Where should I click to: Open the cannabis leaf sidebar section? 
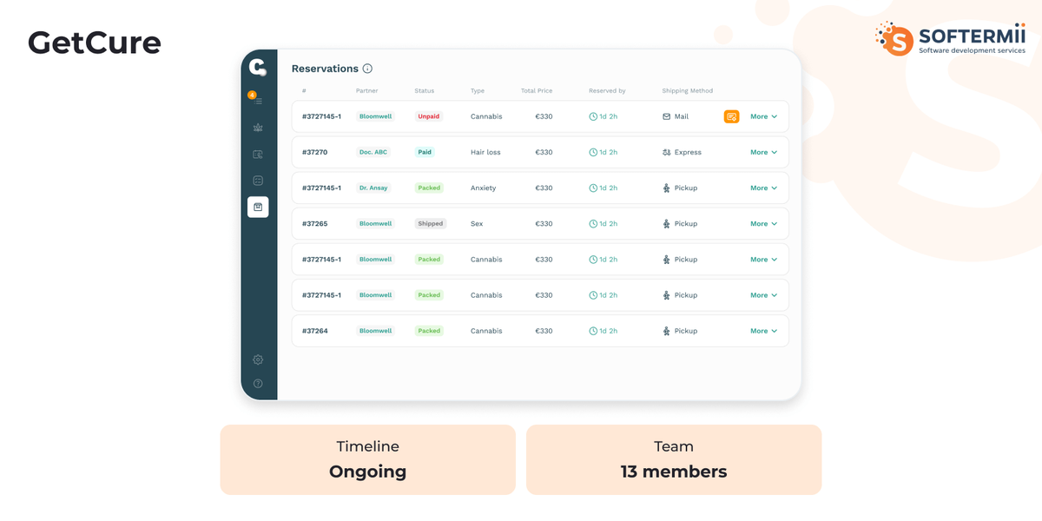click(258, 128)
